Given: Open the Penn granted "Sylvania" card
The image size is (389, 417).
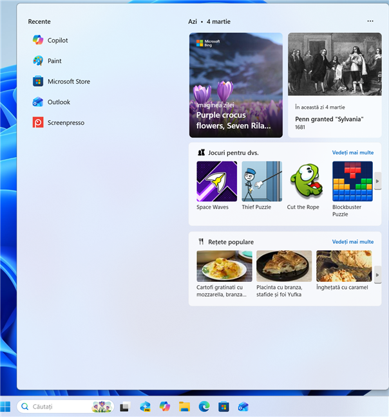Looking at the screenshot, I should [x=334, y=85].
